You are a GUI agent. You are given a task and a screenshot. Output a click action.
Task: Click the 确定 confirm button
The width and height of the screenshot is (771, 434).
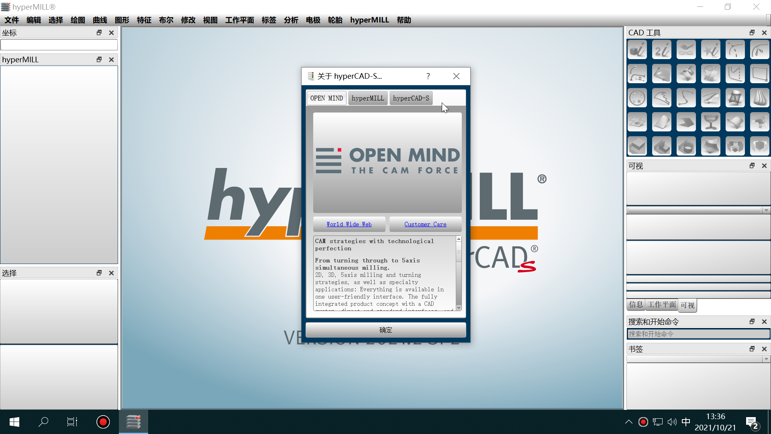coord(385,329)
